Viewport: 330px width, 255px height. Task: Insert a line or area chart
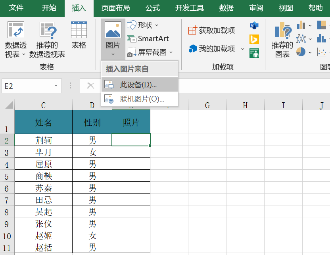point(301,39)
